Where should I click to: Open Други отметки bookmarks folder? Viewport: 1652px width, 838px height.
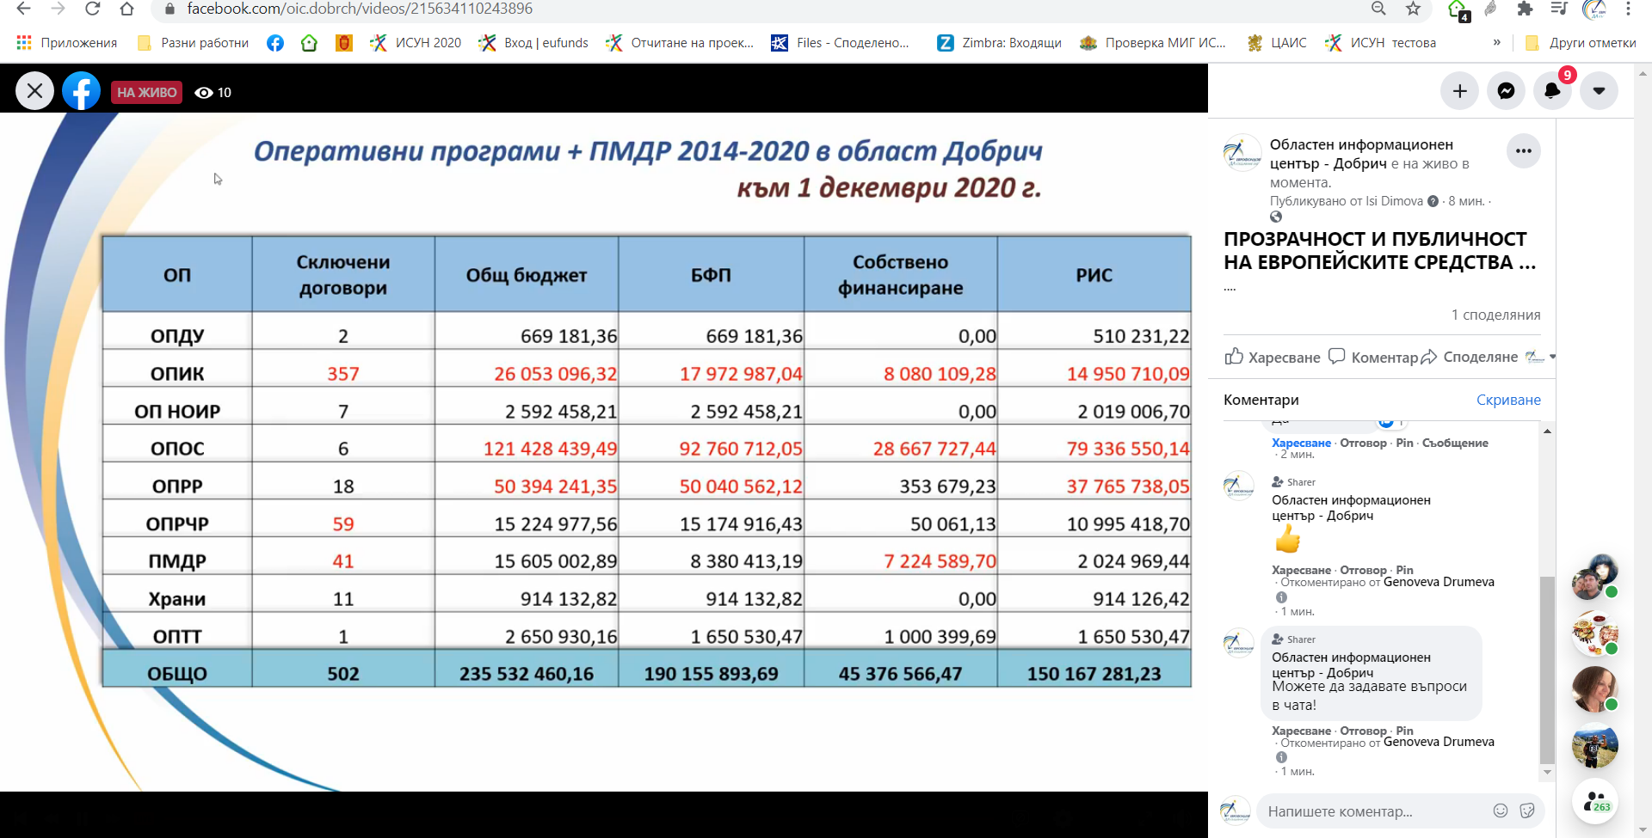click(1581, 43)
